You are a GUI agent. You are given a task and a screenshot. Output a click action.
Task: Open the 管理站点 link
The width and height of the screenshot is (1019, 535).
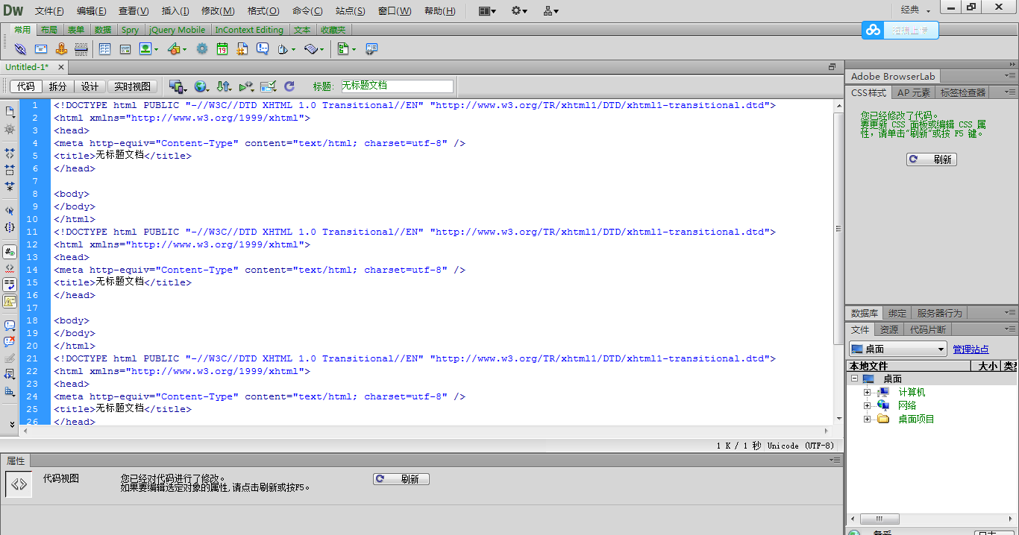(x=971, y=349)
